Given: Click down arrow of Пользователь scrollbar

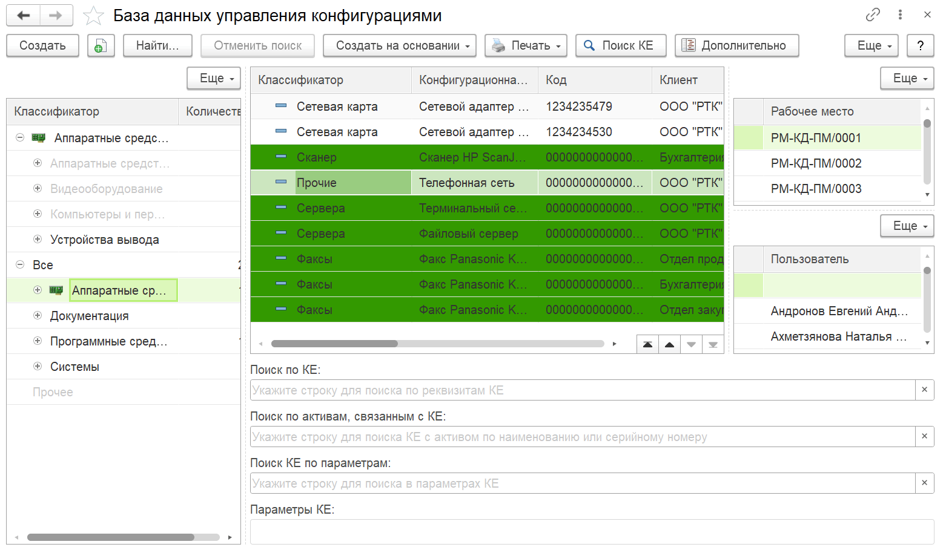Looking at the screenshot, I should 927,342.
